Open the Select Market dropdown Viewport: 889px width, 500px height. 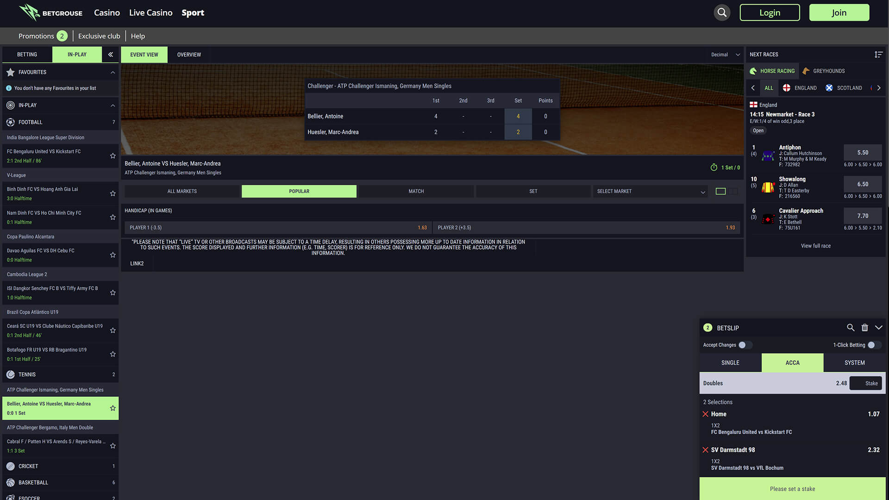[x=651, y=191]
